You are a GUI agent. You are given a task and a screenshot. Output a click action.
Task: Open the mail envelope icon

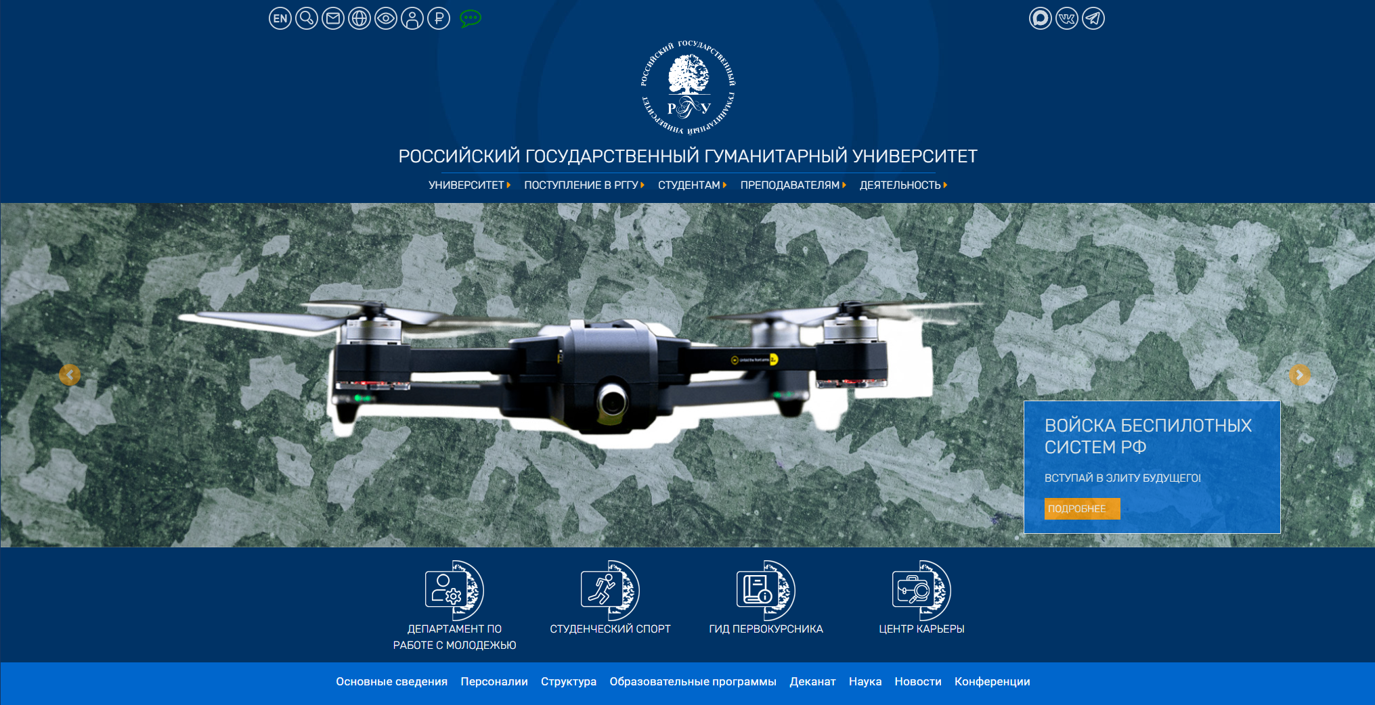click(333, 18)
